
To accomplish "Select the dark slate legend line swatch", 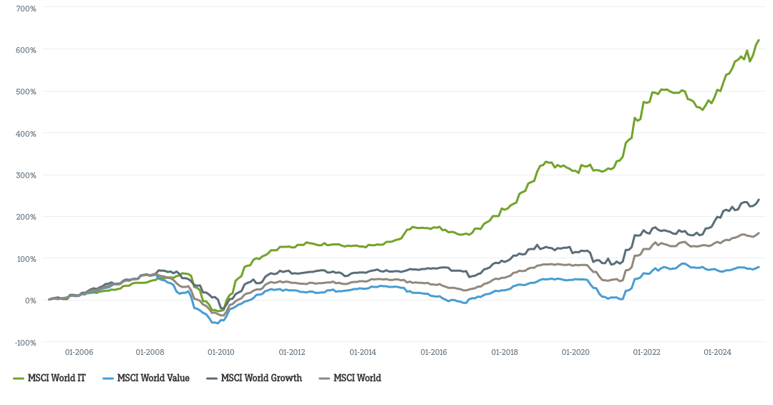I will pyautogui.click(x=212, y=378).
